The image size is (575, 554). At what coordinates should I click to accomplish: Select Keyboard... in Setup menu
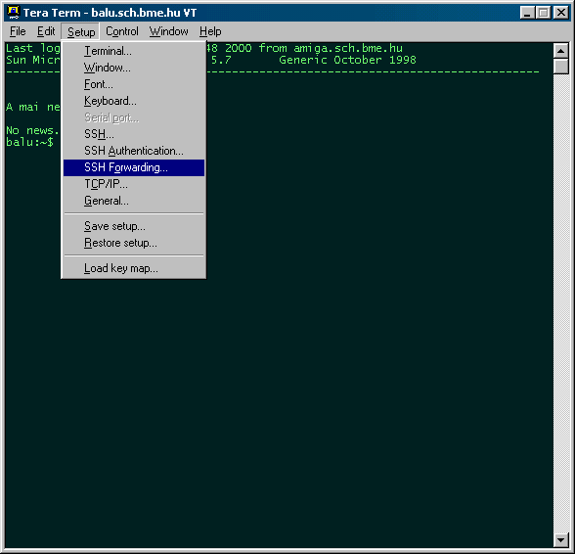134,101
